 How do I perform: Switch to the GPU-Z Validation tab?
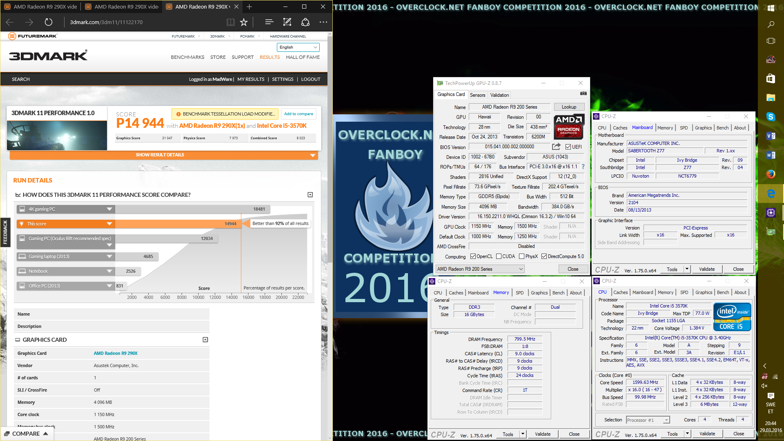pos(499,95)
